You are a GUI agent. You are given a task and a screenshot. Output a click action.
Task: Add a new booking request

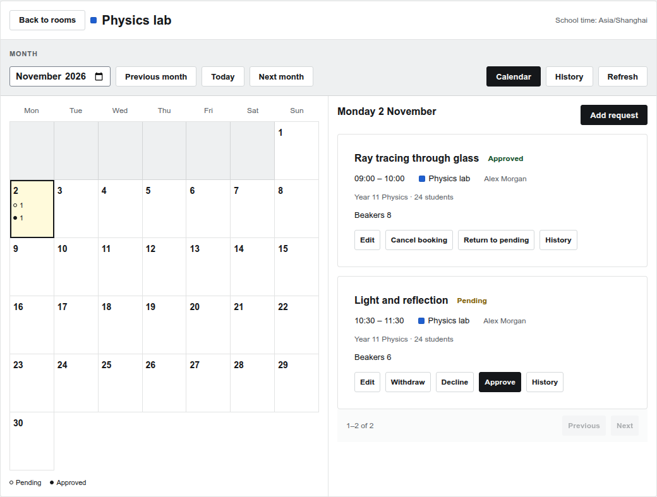click(614, 115)
